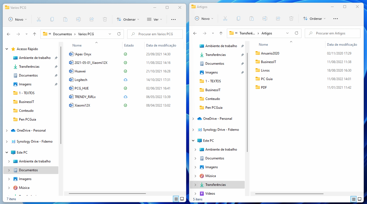Open Ordenar dropdown in Artigos window
The height and width of the screenshot is (204, 367).
point(314,18)
